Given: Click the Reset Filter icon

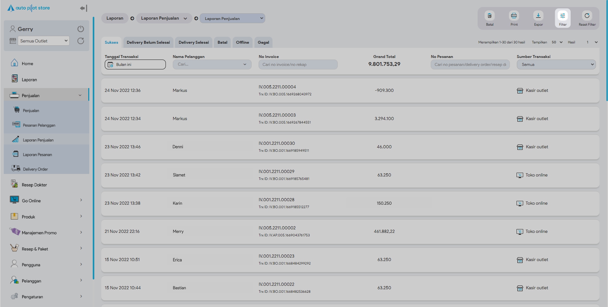Looking at the screenshot, I should coord(587,16).
